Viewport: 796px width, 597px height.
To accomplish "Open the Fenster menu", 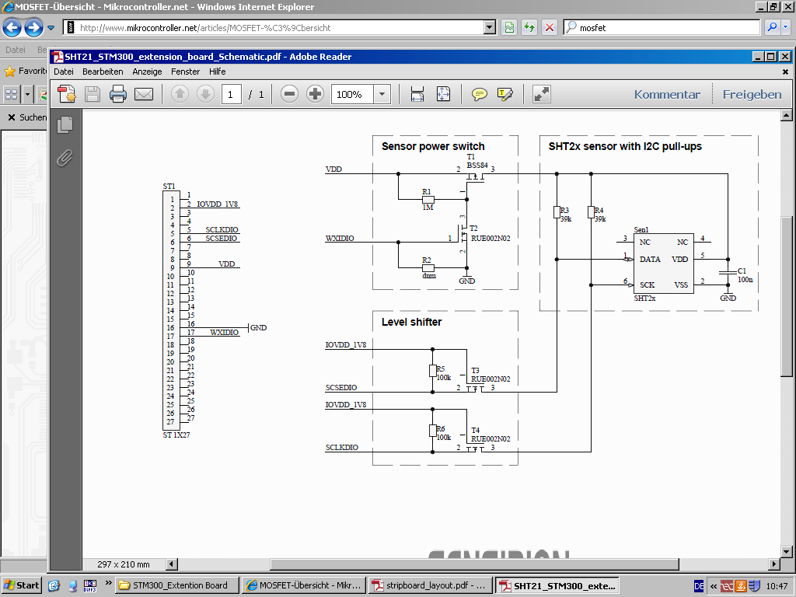I will 186,72.
